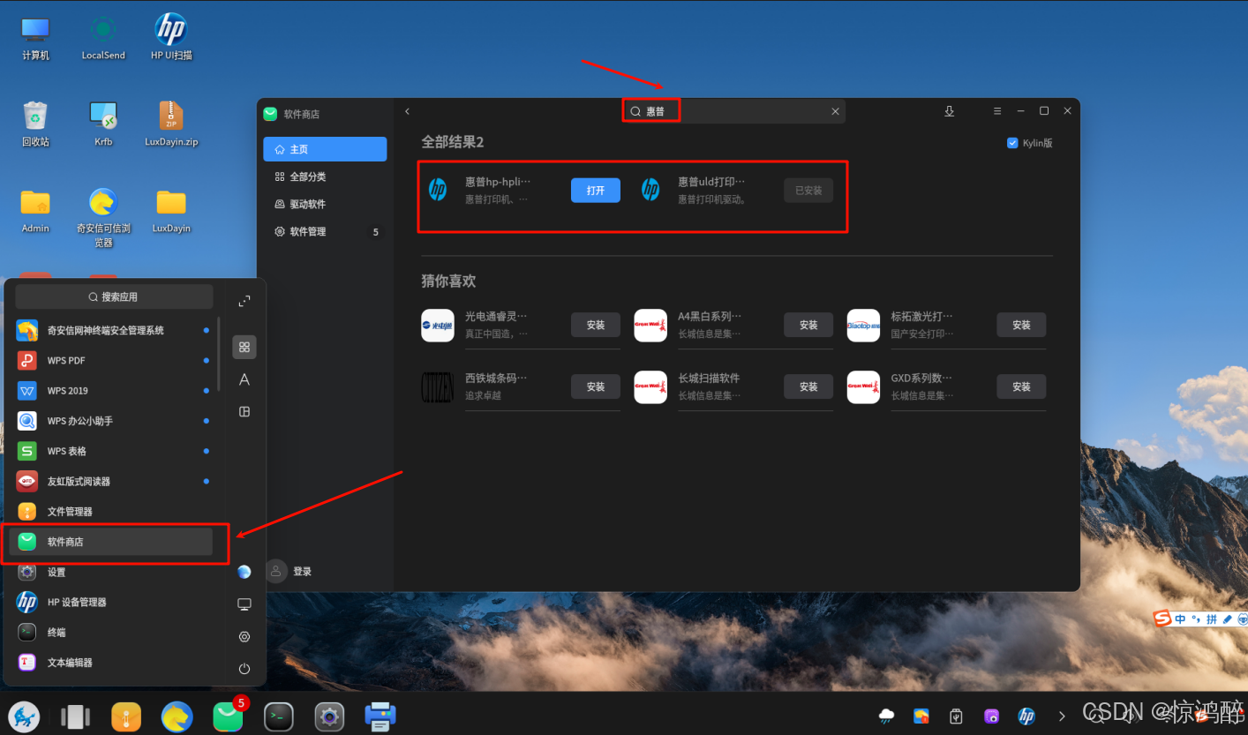Clear the search box with the X icon
Viewport: 1248px width, 735px height.
coord(835,111)
